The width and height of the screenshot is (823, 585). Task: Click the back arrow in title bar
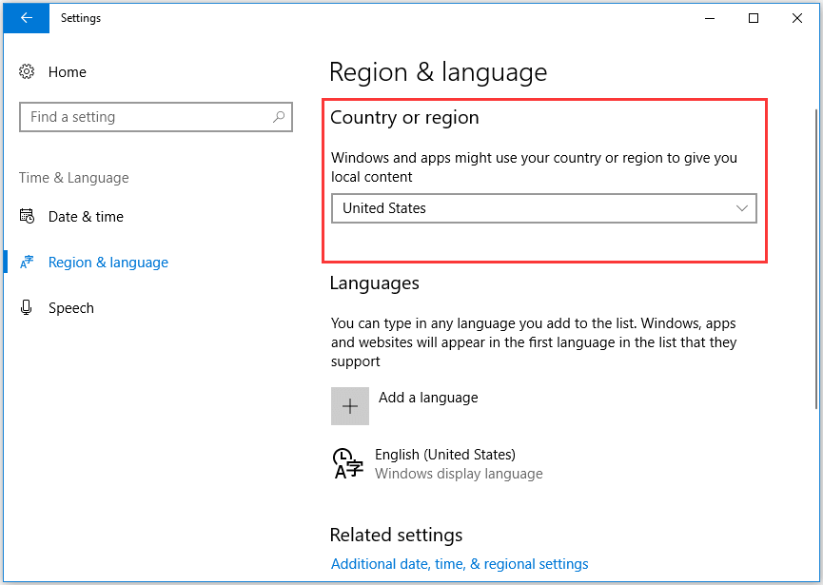(x=26, y=17)
